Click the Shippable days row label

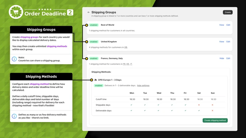coord(103,105)
